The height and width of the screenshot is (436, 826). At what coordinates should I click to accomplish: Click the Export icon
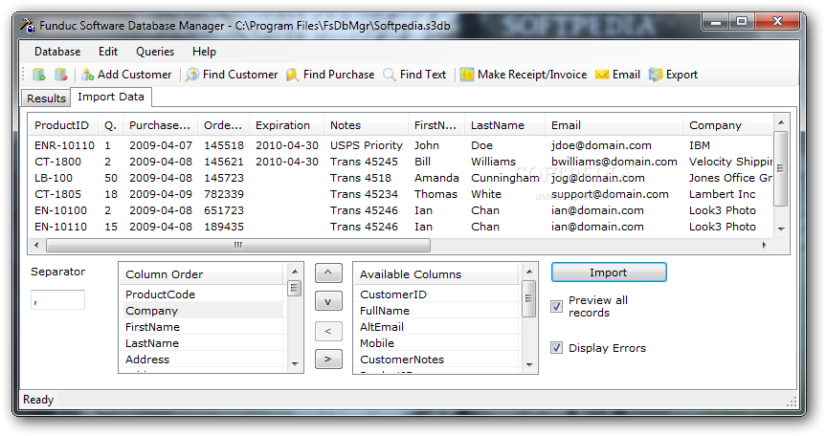(656, 75)
